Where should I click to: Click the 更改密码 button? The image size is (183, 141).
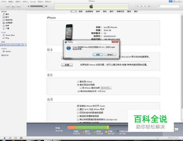pos(106,88)
